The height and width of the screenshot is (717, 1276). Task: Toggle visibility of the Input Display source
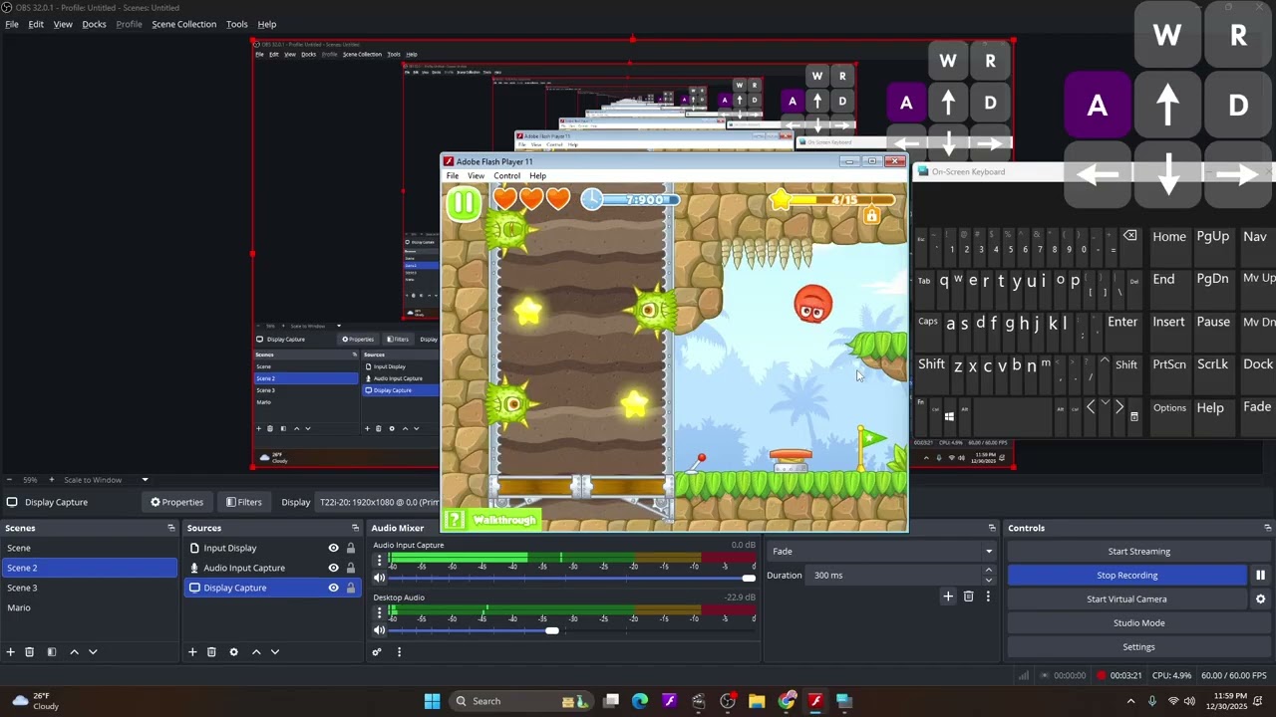coord(333,548)
